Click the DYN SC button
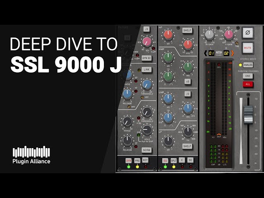The height and width of the screenshot is (198, 264). [x=147, y=58]
